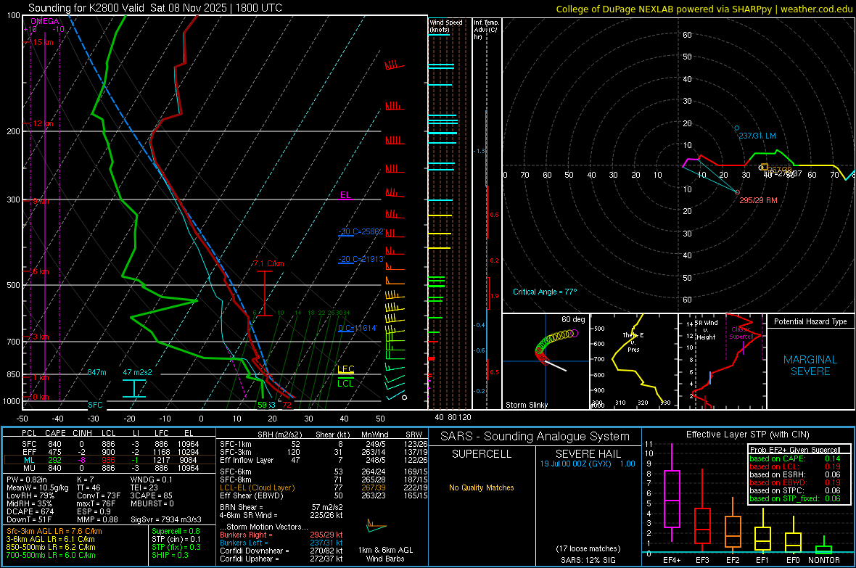Click the orange square marker on hodograph

tap(765, 167)
